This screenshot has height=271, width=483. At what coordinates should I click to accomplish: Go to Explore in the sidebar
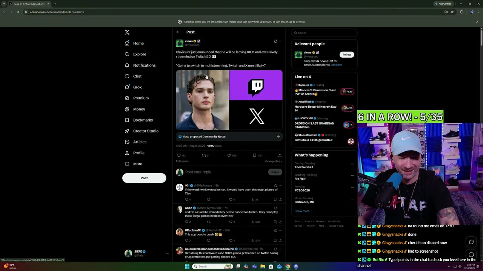[x=135, y=54]
